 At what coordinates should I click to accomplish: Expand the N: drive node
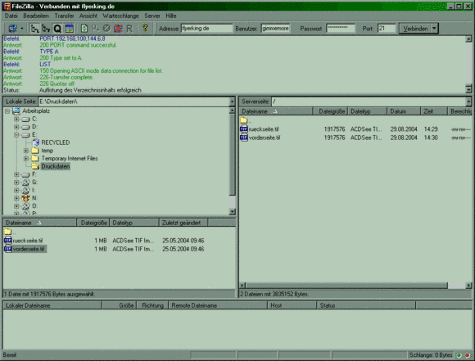pyautogui.click(x=16, y=198)
